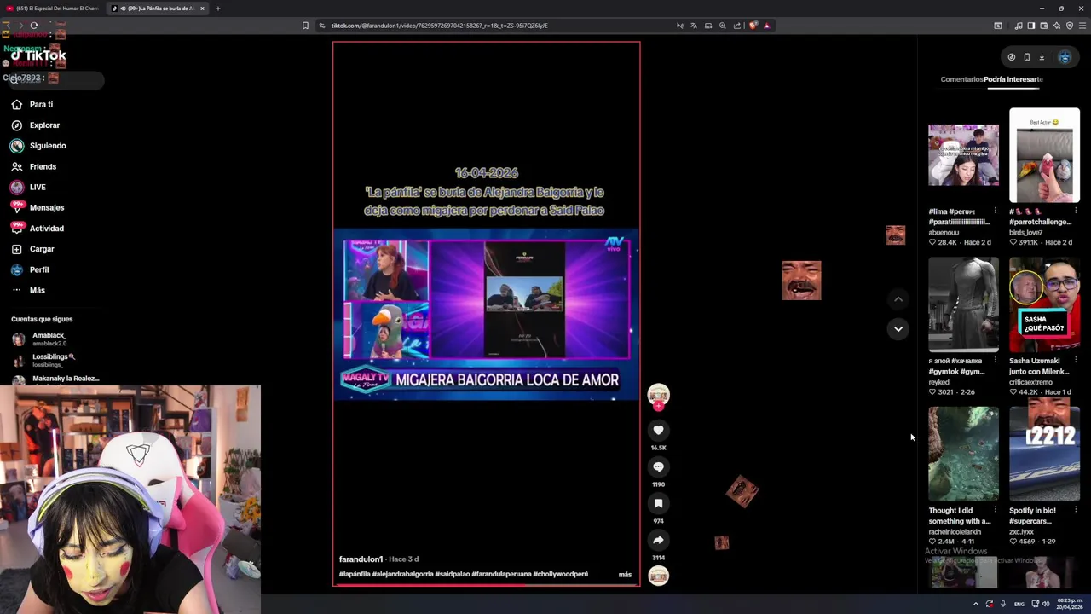The width and height of the screenshot is (1091, 614).
Task: Open the #lapánfila hashtag
Action: (355, 575)
